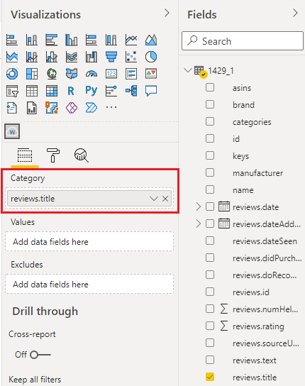The width and height of the screenshot is (305, 386).
Task: Open the Analytics magnifier tab
Action: (82, 155)
